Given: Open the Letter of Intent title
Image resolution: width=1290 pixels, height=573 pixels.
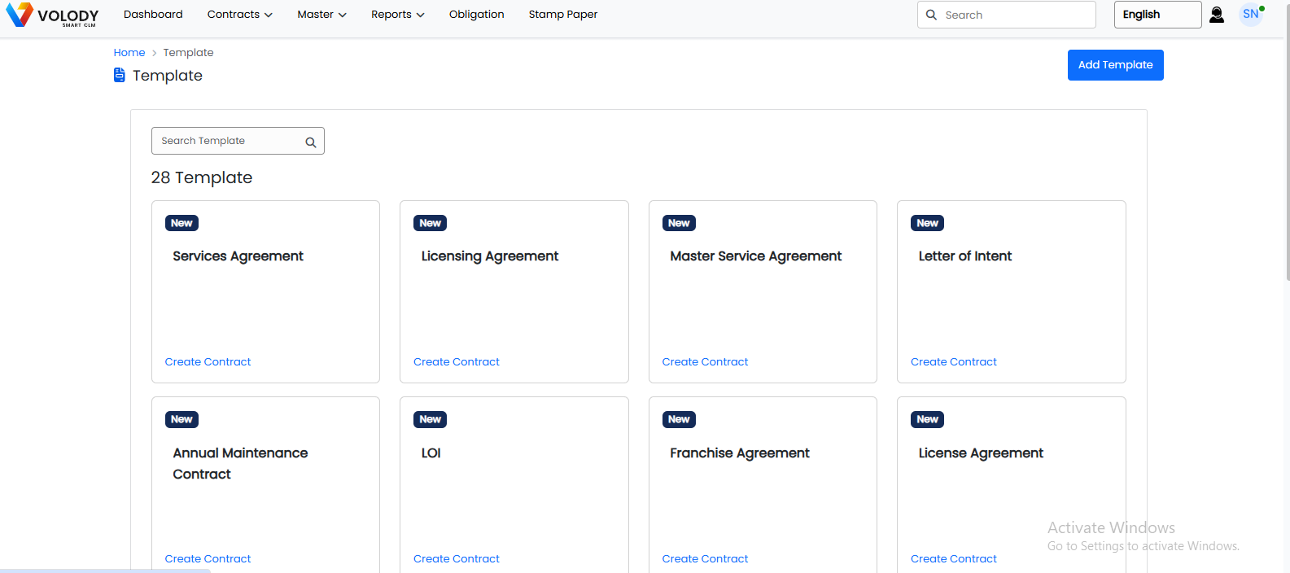Looking at the screenshot, I should click(x=965, y=256).
